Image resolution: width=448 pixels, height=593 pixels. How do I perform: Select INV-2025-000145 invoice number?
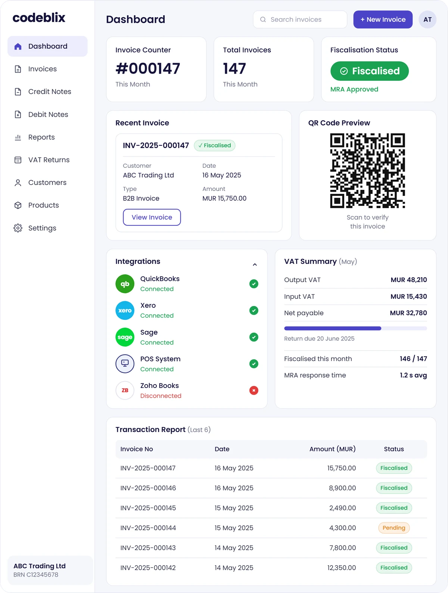tap(148, 508)
